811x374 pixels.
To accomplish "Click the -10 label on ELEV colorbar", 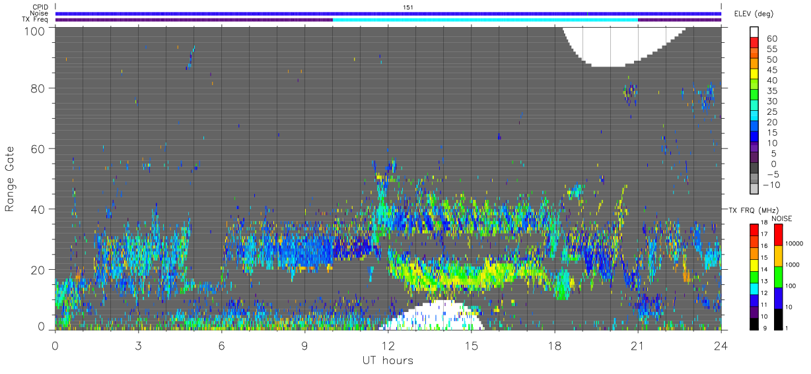I will 770,185.
